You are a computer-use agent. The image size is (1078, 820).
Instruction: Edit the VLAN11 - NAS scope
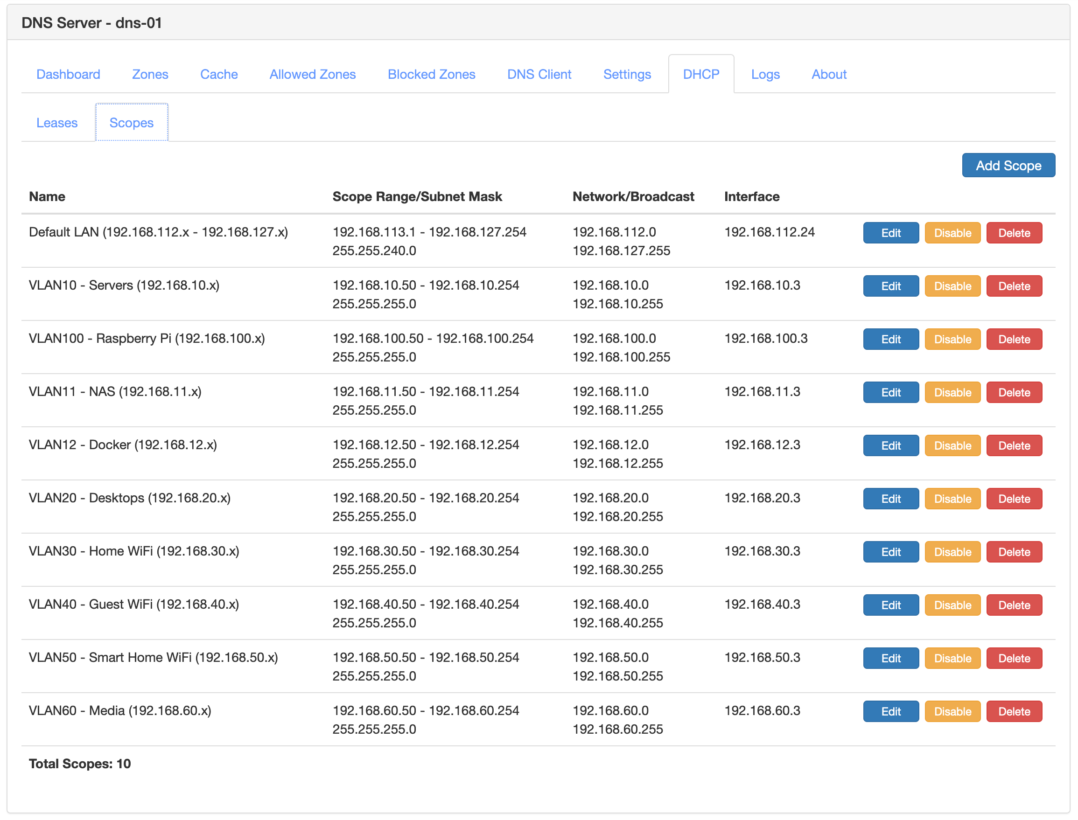(890, 392)
